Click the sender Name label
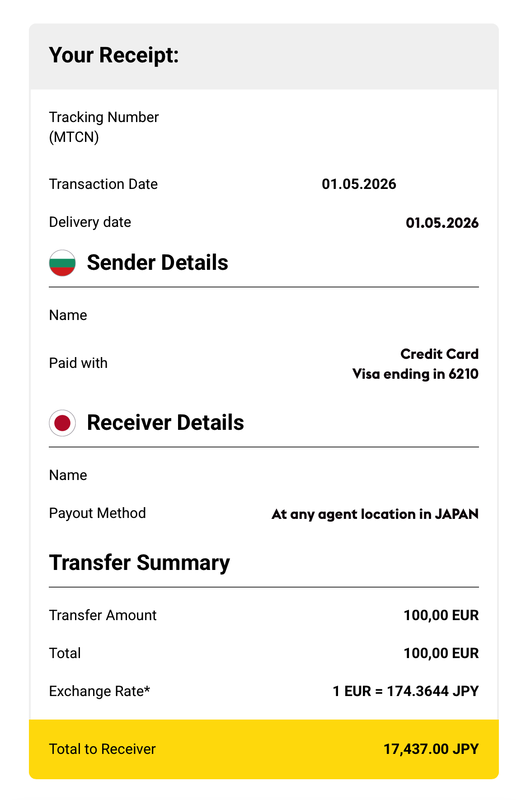Screen dimensions: 526x800 (68, 315)
